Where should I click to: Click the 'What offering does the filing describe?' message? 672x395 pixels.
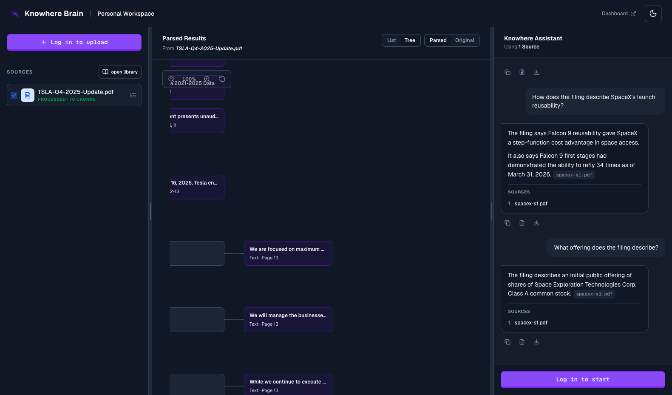coord(606,247)
